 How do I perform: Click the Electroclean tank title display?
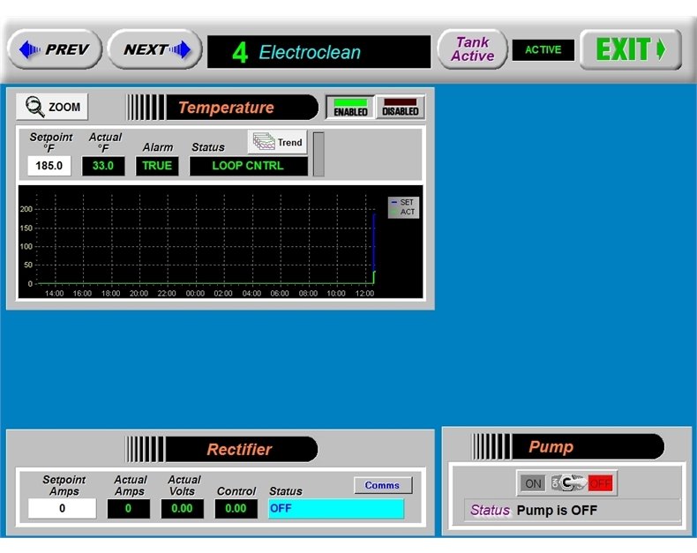coord(319,52)
